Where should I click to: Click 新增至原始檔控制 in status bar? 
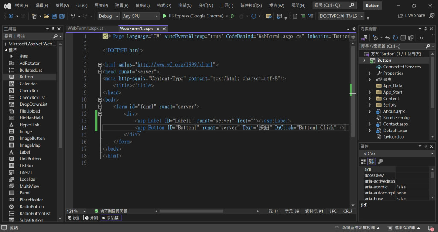[x=357, y=228]
